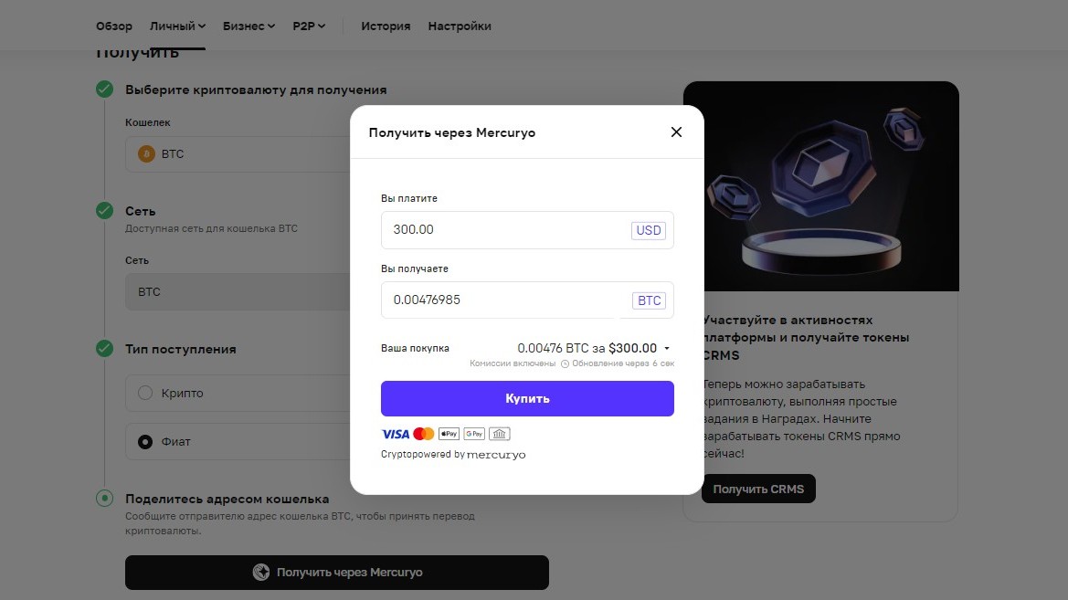The height and width of the screenshot is (600, 1068).
Task: Click the Получить CRMS button
Action: (x=758, y=489)
